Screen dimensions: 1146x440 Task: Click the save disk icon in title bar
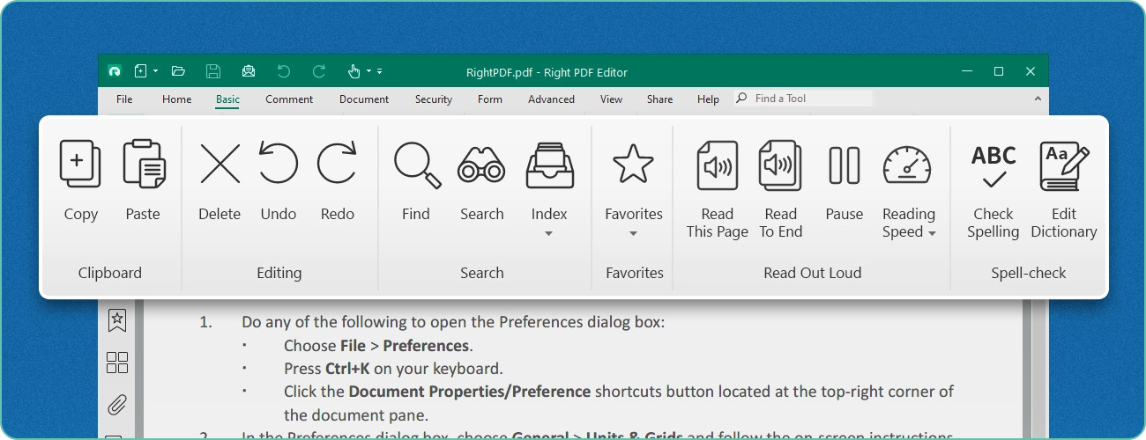212,71
